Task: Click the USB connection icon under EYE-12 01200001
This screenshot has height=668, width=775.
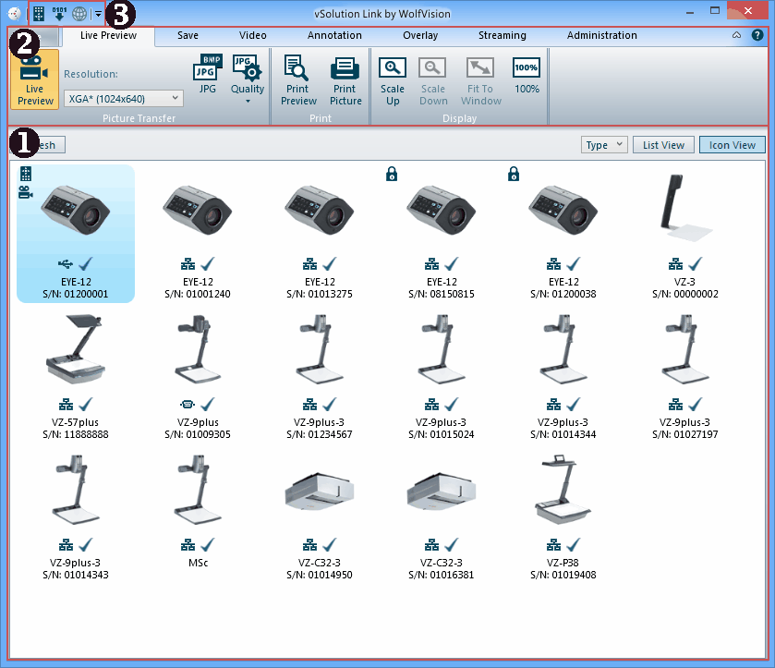Action: click(66, 264)
